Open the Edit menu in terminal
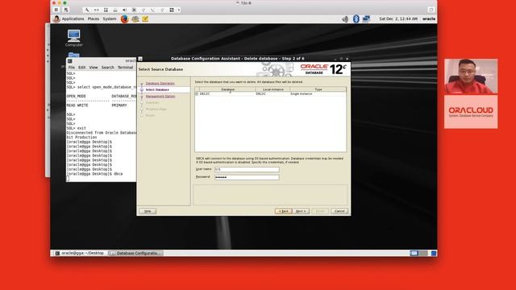This screenshot has height=290, width=516. (81, 68)
